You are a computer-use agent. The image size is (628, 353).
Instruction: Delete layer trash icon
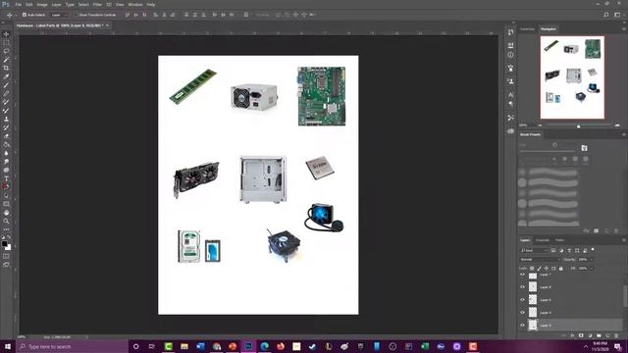pos(616,335)
